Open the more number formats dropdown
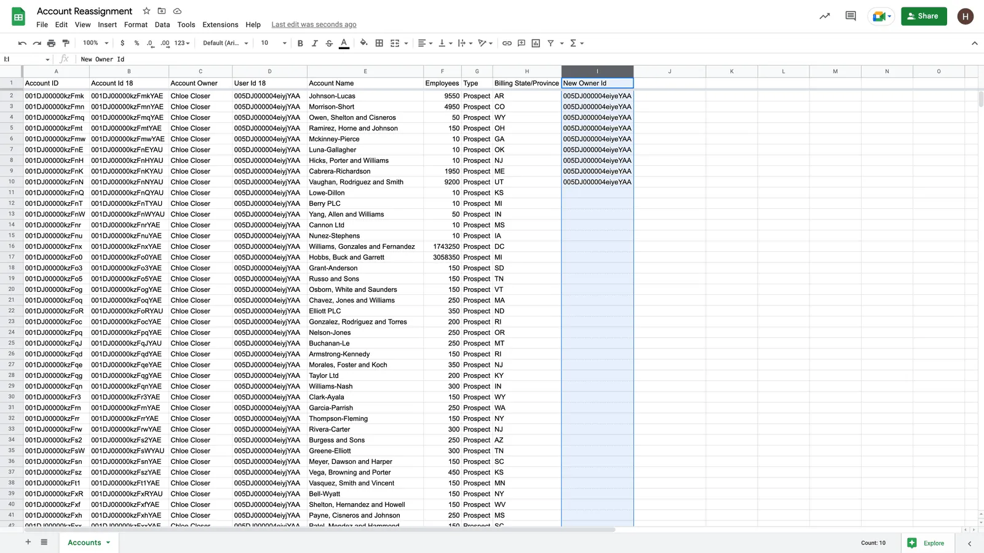 click(x=182, y=43)
